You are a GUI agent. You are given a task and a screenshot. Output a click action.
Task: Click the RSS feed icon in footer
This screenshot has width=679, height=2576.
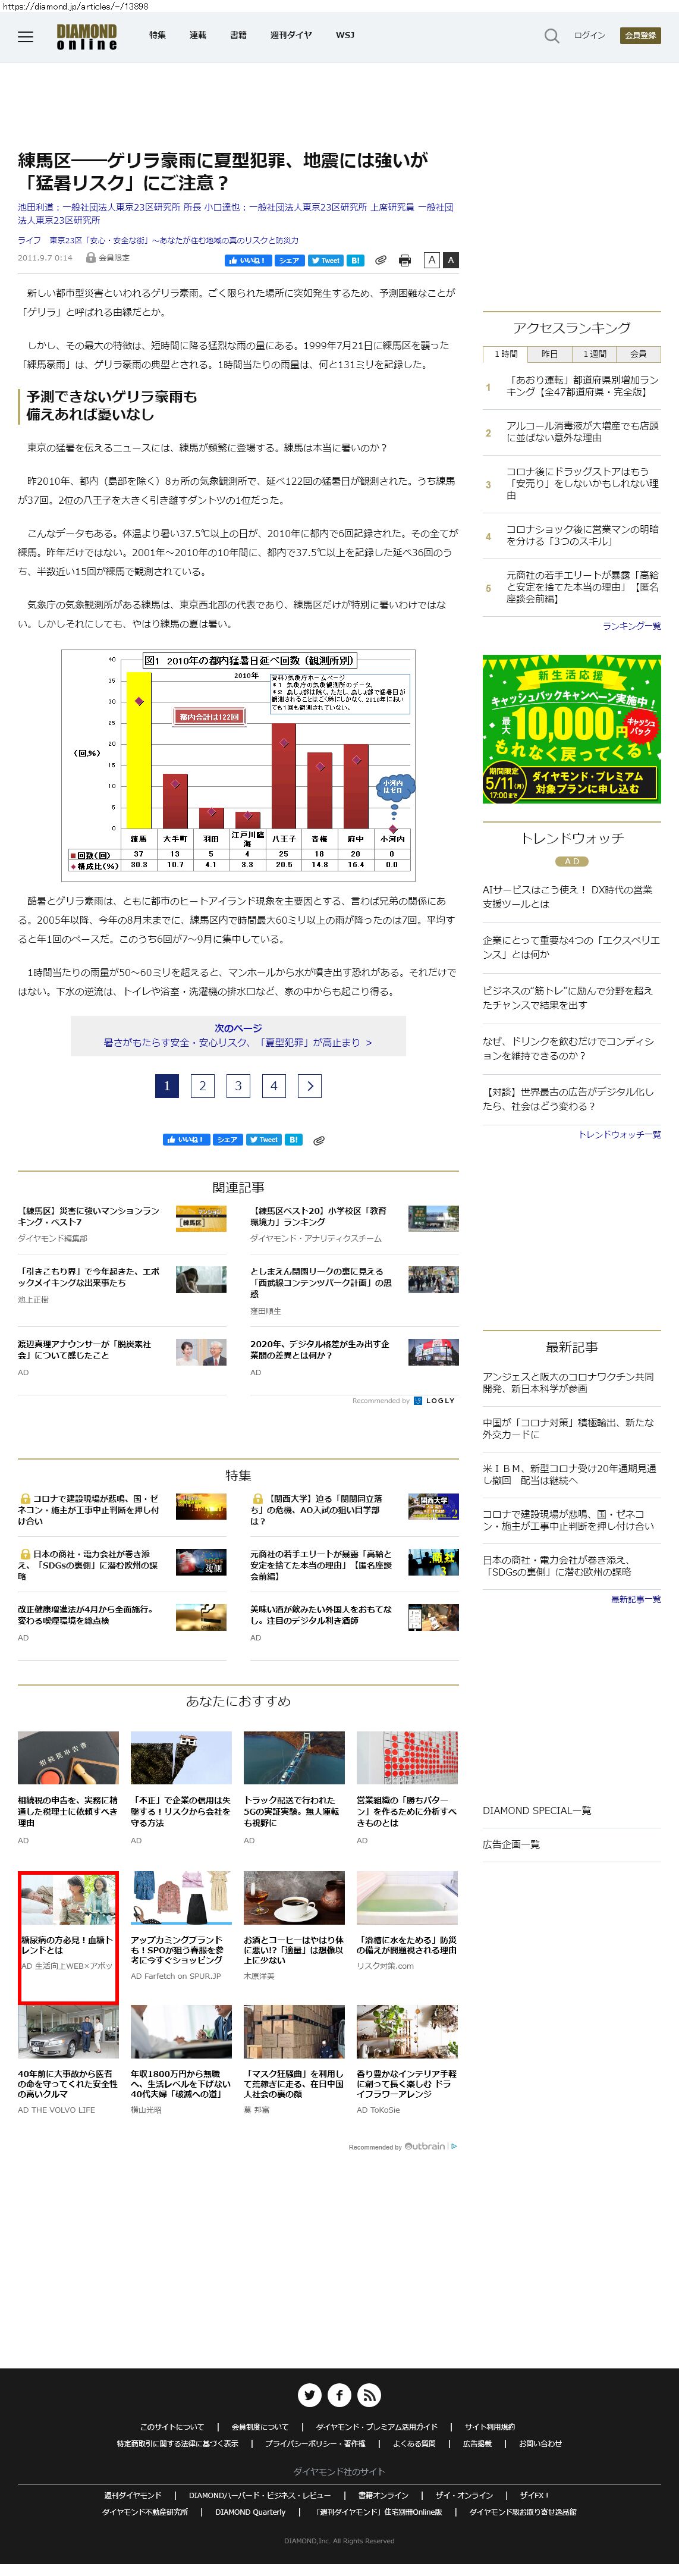point(369,2395)
